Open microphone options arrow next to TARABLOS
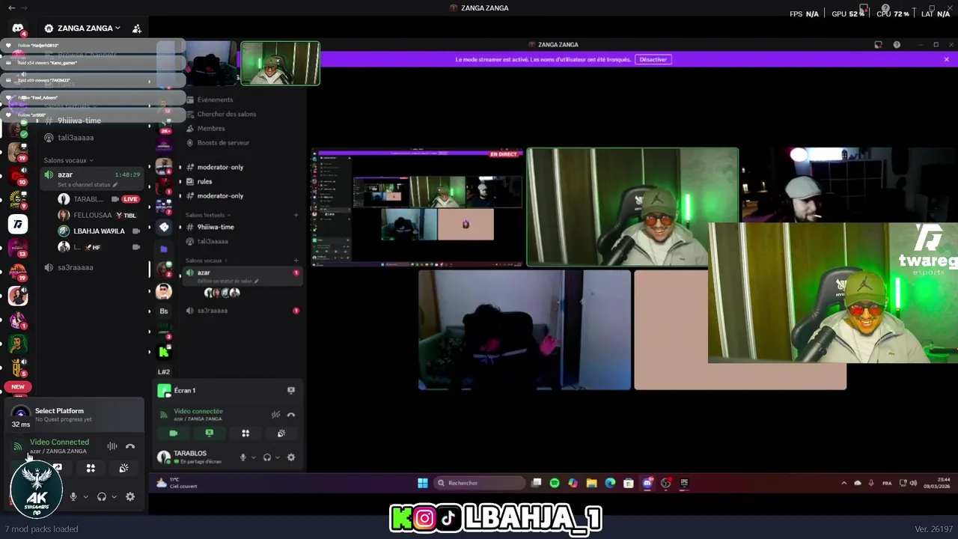 (253, 457)
